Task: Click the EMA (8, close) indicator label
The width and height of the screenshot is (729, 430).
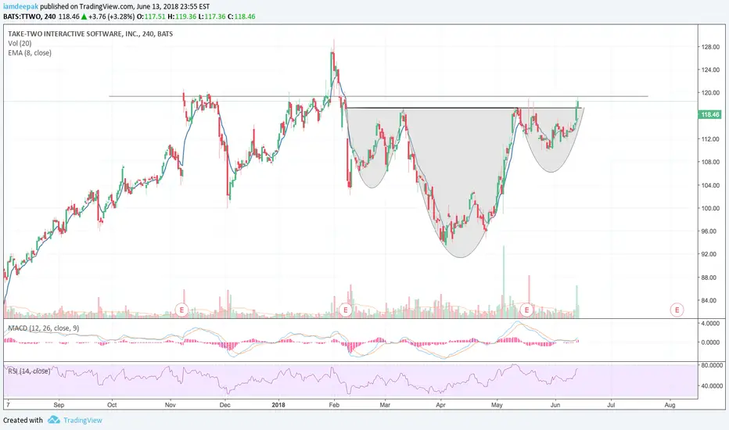Action: 30,53
